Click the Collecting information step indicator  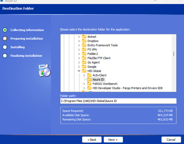coord(5,30)
